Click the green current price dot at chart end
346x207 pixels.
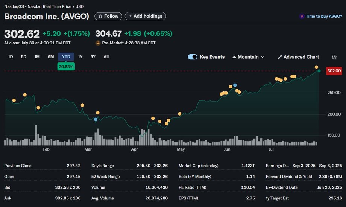319,71
